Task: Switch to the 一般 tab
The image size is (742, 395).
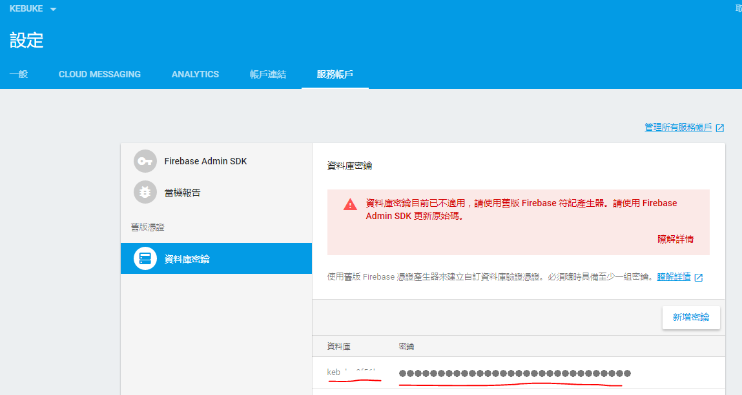Action: (19, 74)
